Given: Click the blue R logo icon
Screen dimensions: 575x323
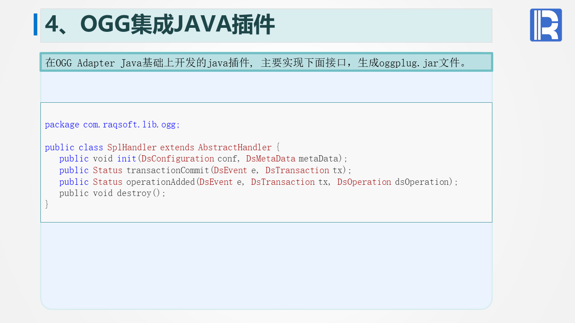Looking at the screenshot, I should point(546,25).
